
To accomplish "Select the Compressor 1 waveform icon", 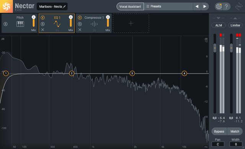I will point(94,24).
